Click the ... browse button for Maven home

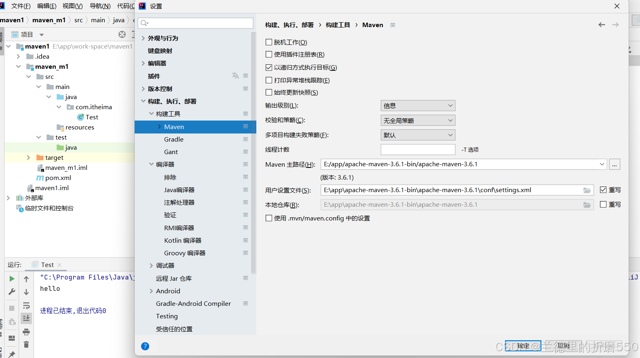[x=615, y=164]
